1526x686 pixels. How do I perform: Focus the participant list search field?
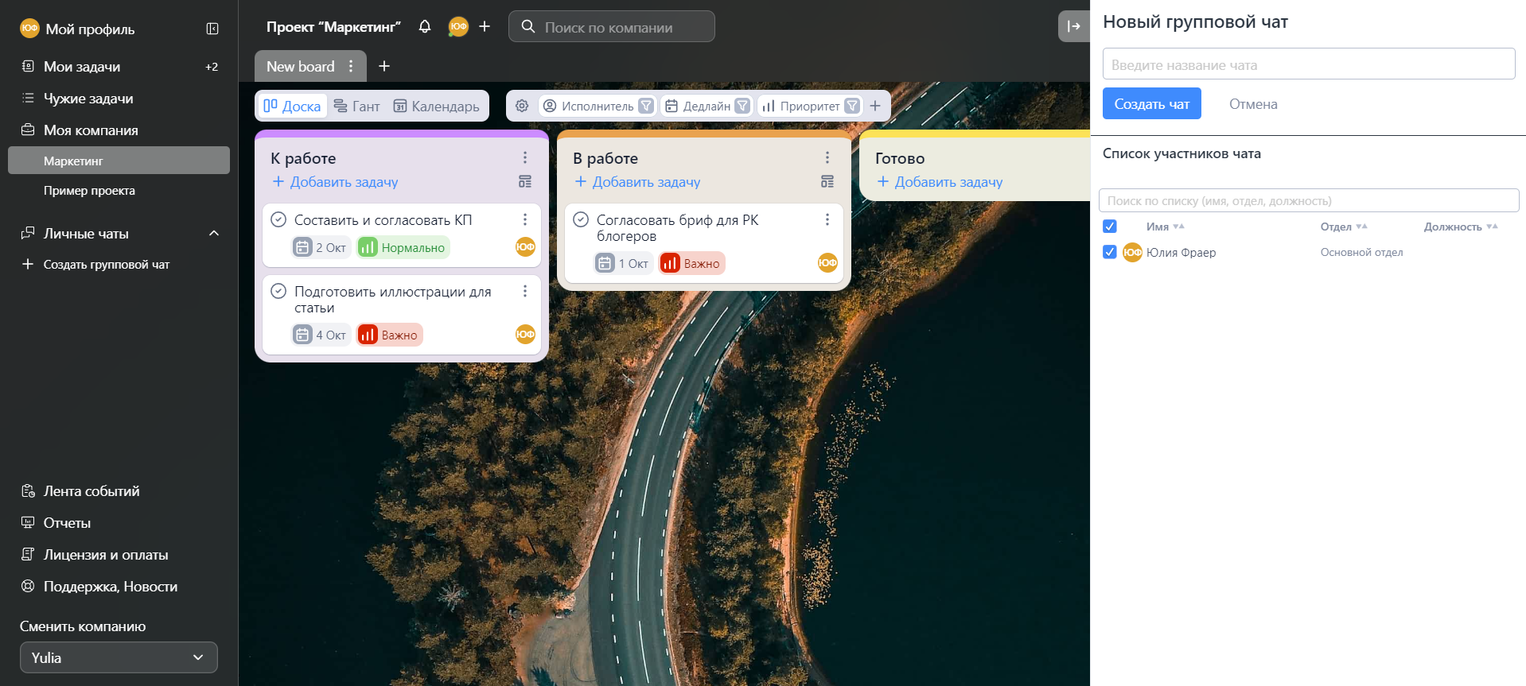(x=1309, y=200)
